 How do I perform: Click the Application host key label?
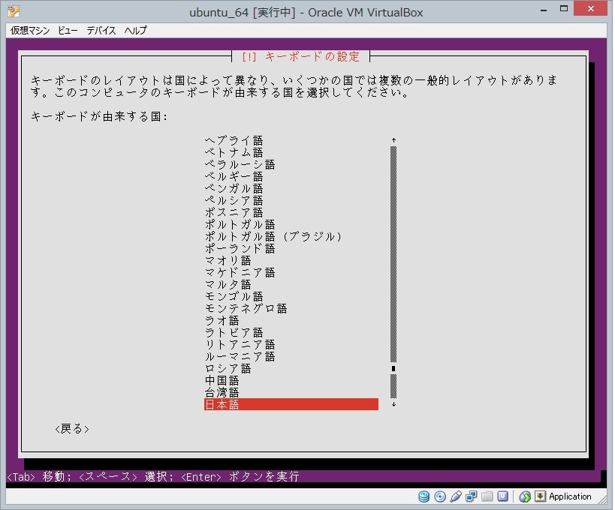click(570, 496)
